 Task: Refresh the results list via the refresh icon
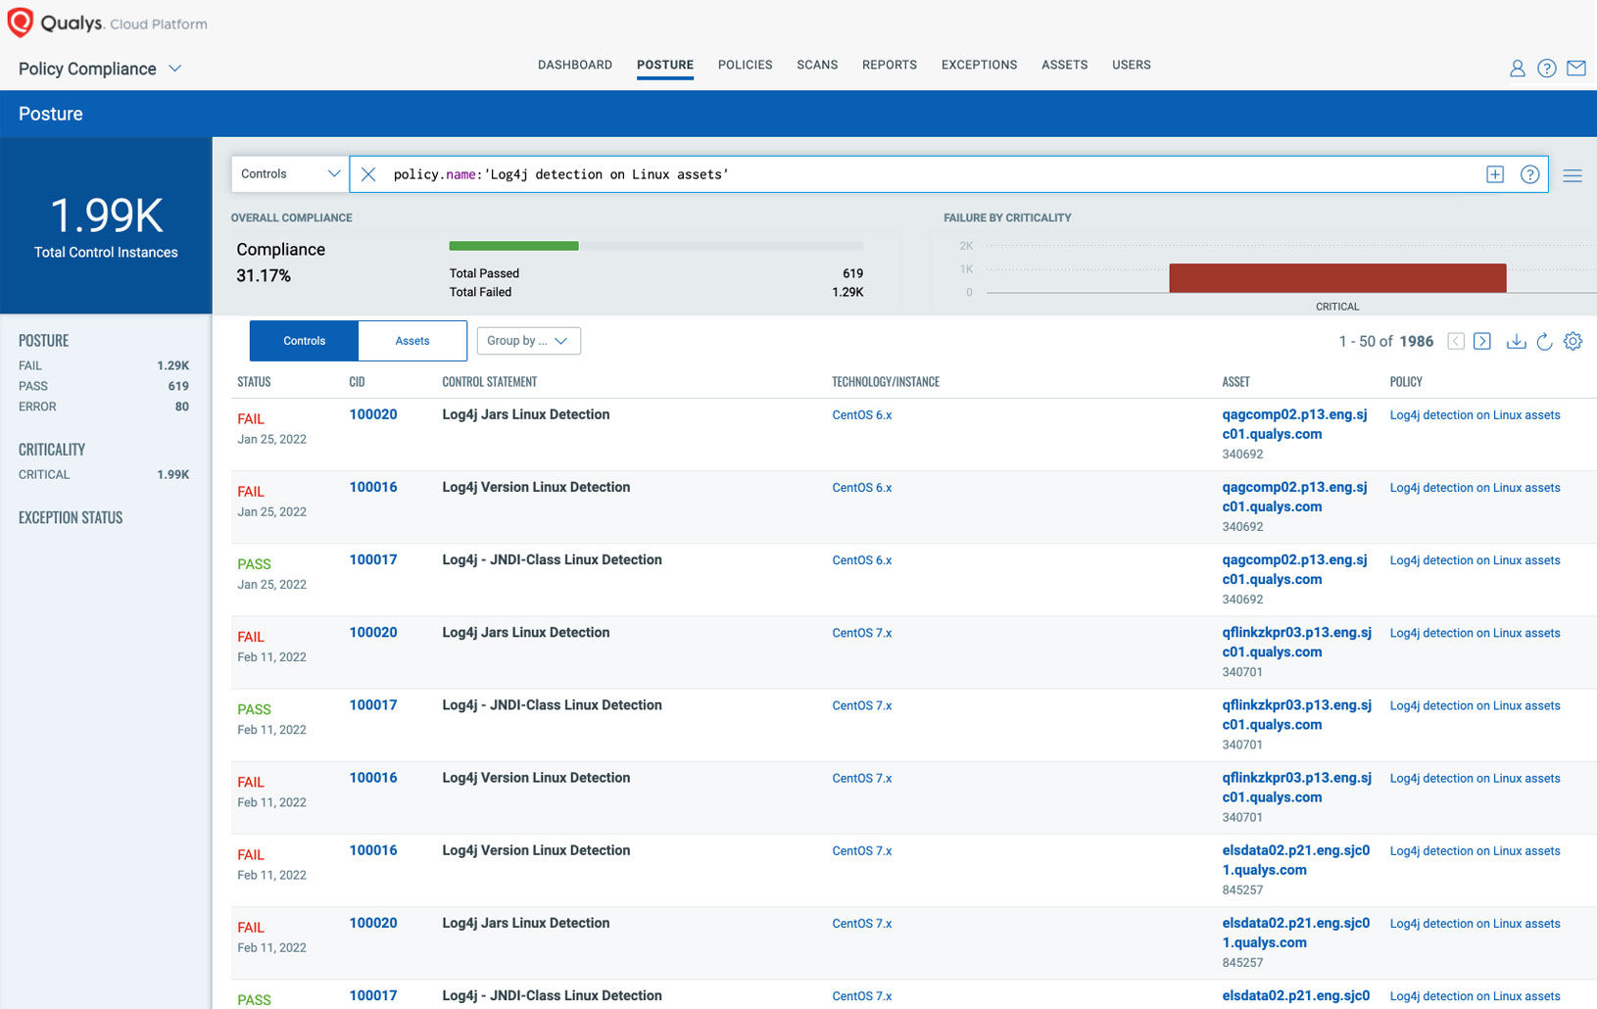[x=1545, y=341]
